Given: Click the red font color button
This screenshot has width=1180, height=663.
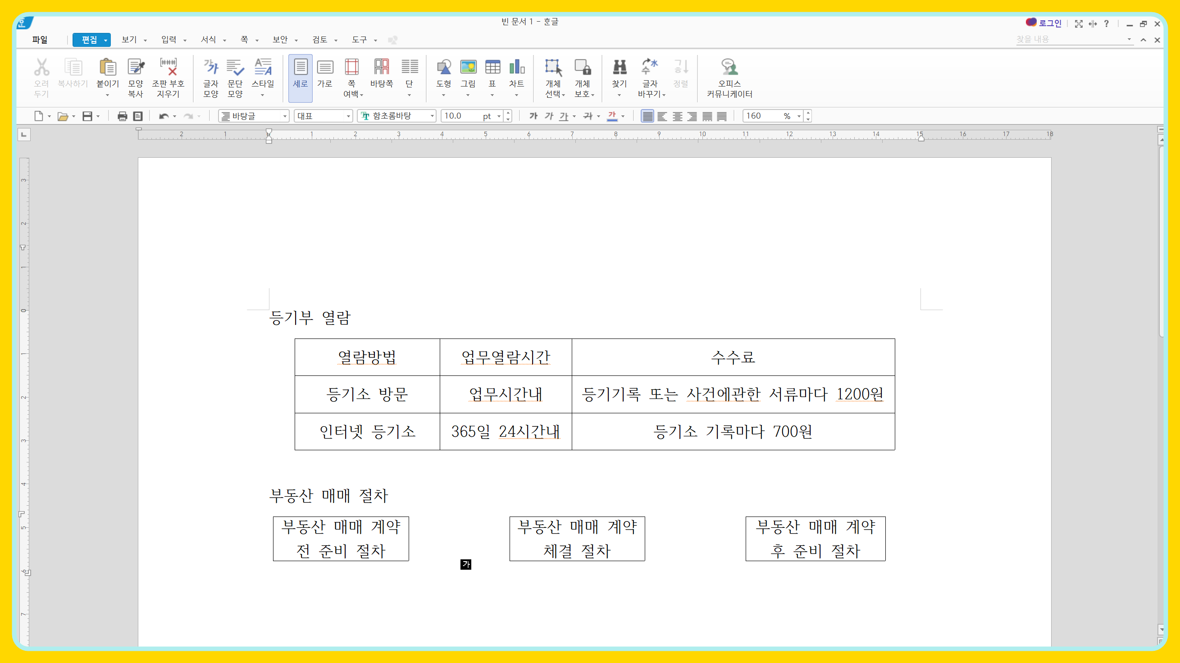Looking at the screenshot, I should [x=612, y=116].
